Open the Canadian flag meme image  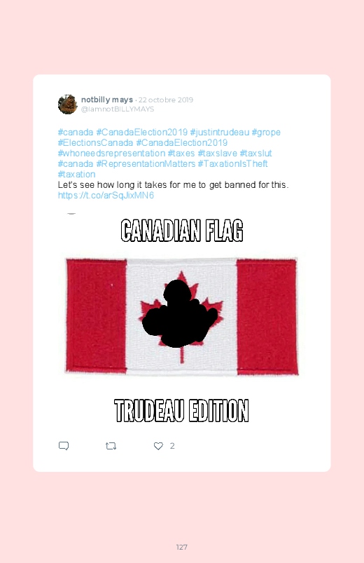pos(182,318)
